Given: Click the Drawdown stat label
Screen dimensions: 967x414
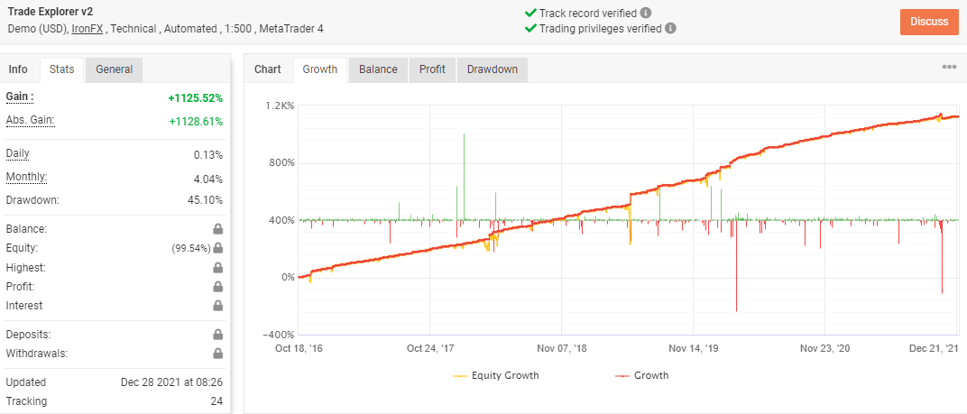Looking at the screenshot, I should coord(32,200).
